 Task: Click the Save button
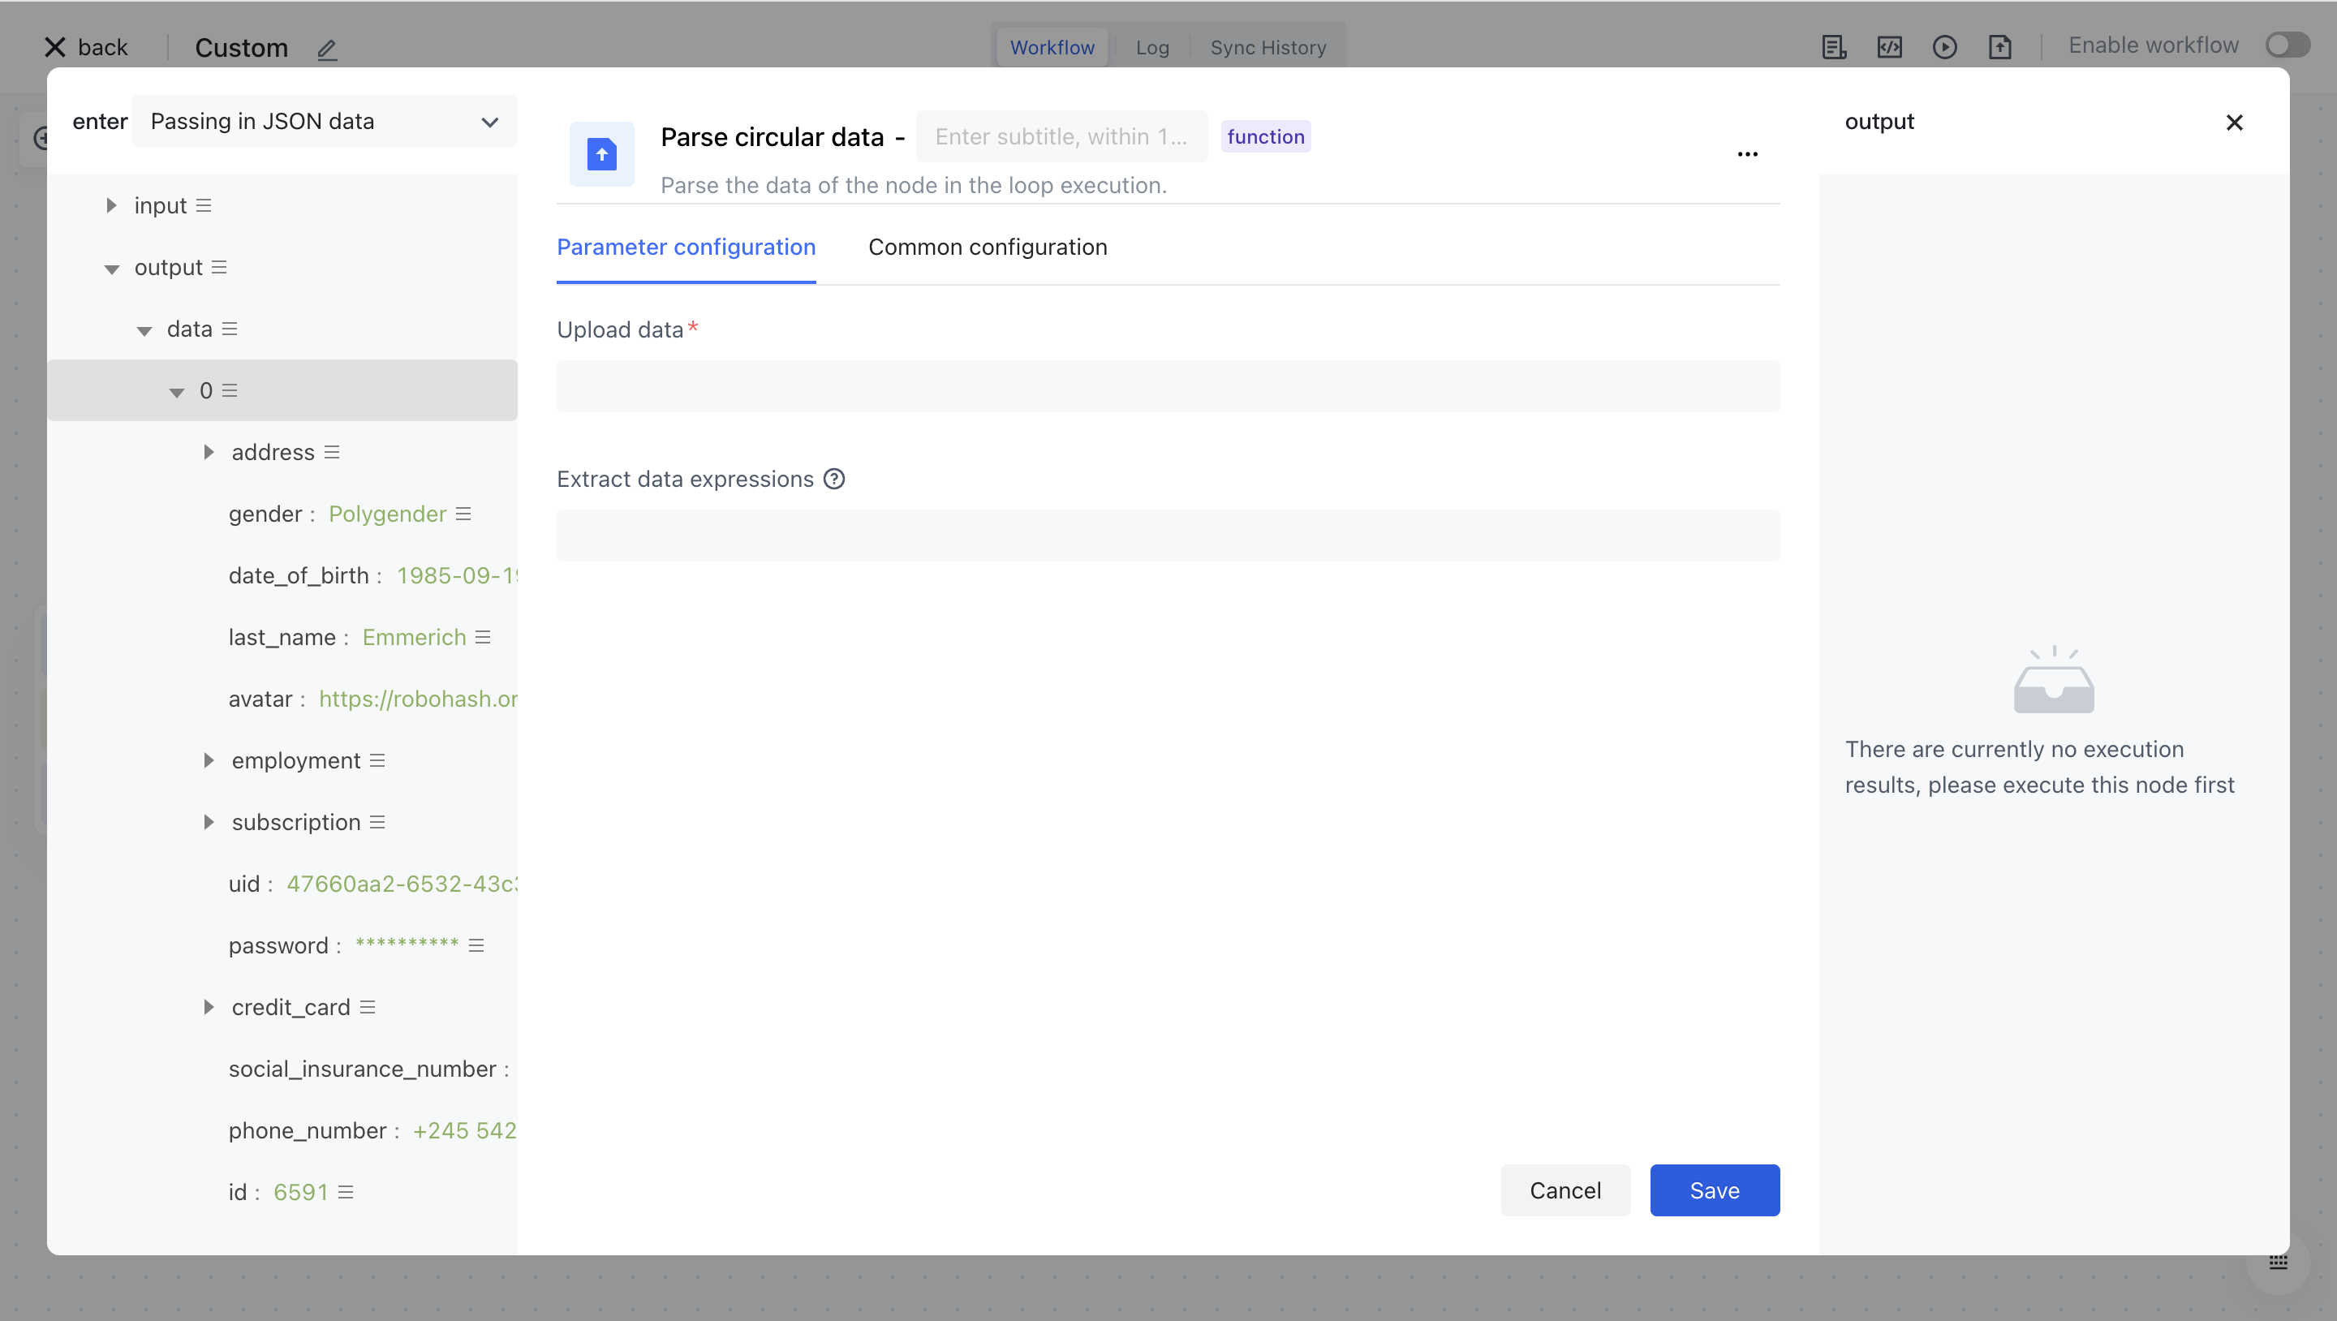tap(1714, 1190)
